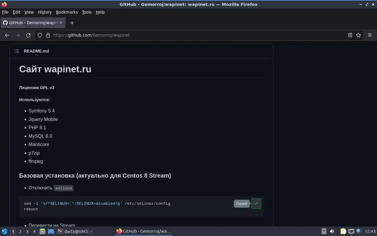This screenshot has width=377, height=236.
Task: Click the 'ffmpeg' list item
Action: [x=36, y=161]
